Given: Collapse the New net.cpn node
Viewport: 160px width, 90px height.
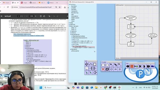Looking at the screenshot, I should point(69,26).
